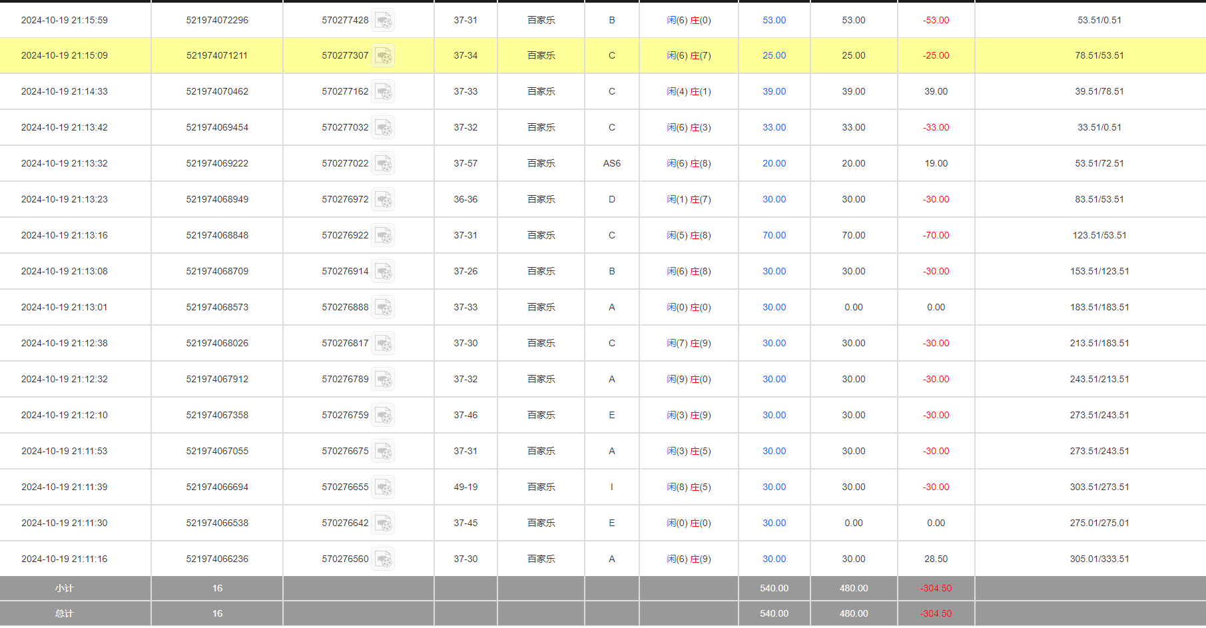Click video icon beside 570276922
Image resolution: width=1206 pixels, height=628 pixels.
point(383,236)
